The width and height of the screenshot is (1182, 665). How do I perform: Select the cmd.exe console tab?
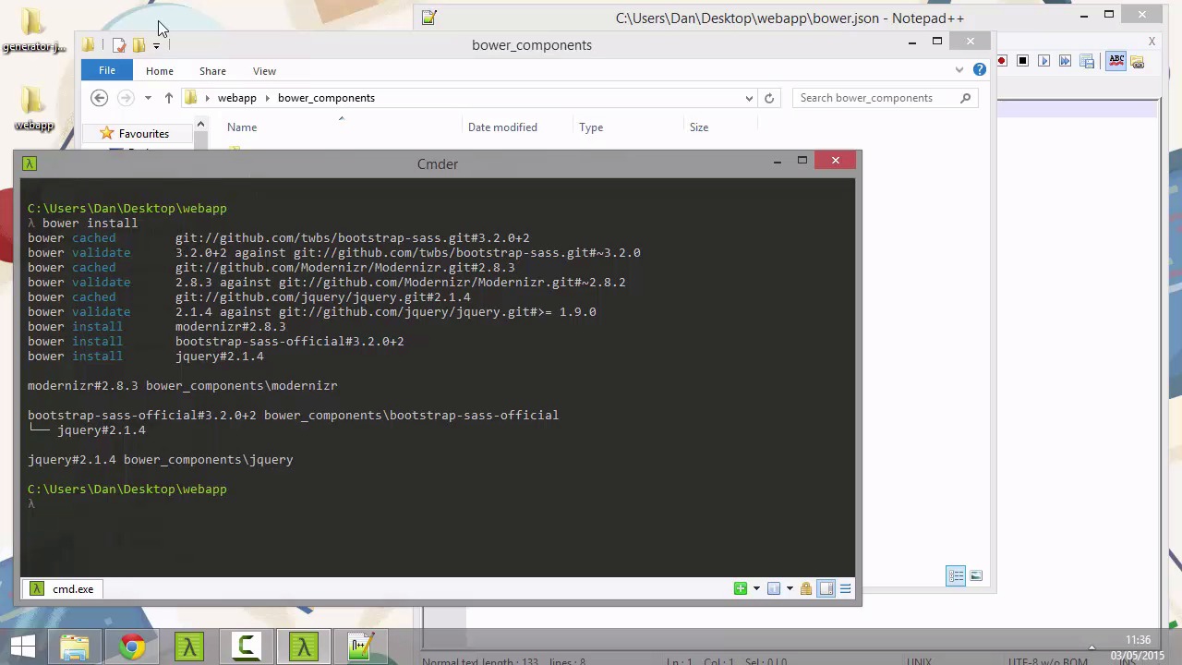tap(63, 588)
